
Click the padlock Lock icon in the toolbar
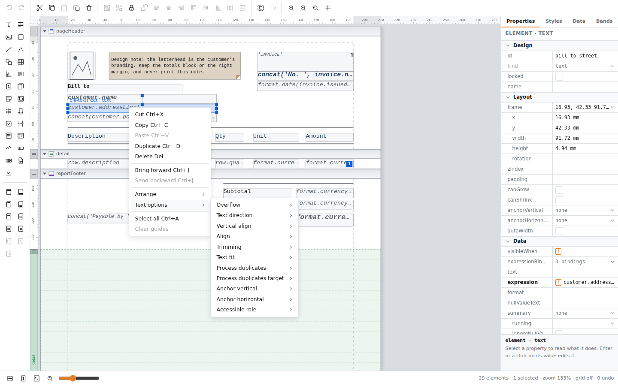pyautogui.click(x=131, y=8)
